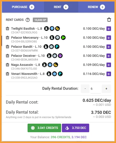The width and height of the screenshot is (116, 143).
Task: Increase rental duration with plus button
Action: 106,89
